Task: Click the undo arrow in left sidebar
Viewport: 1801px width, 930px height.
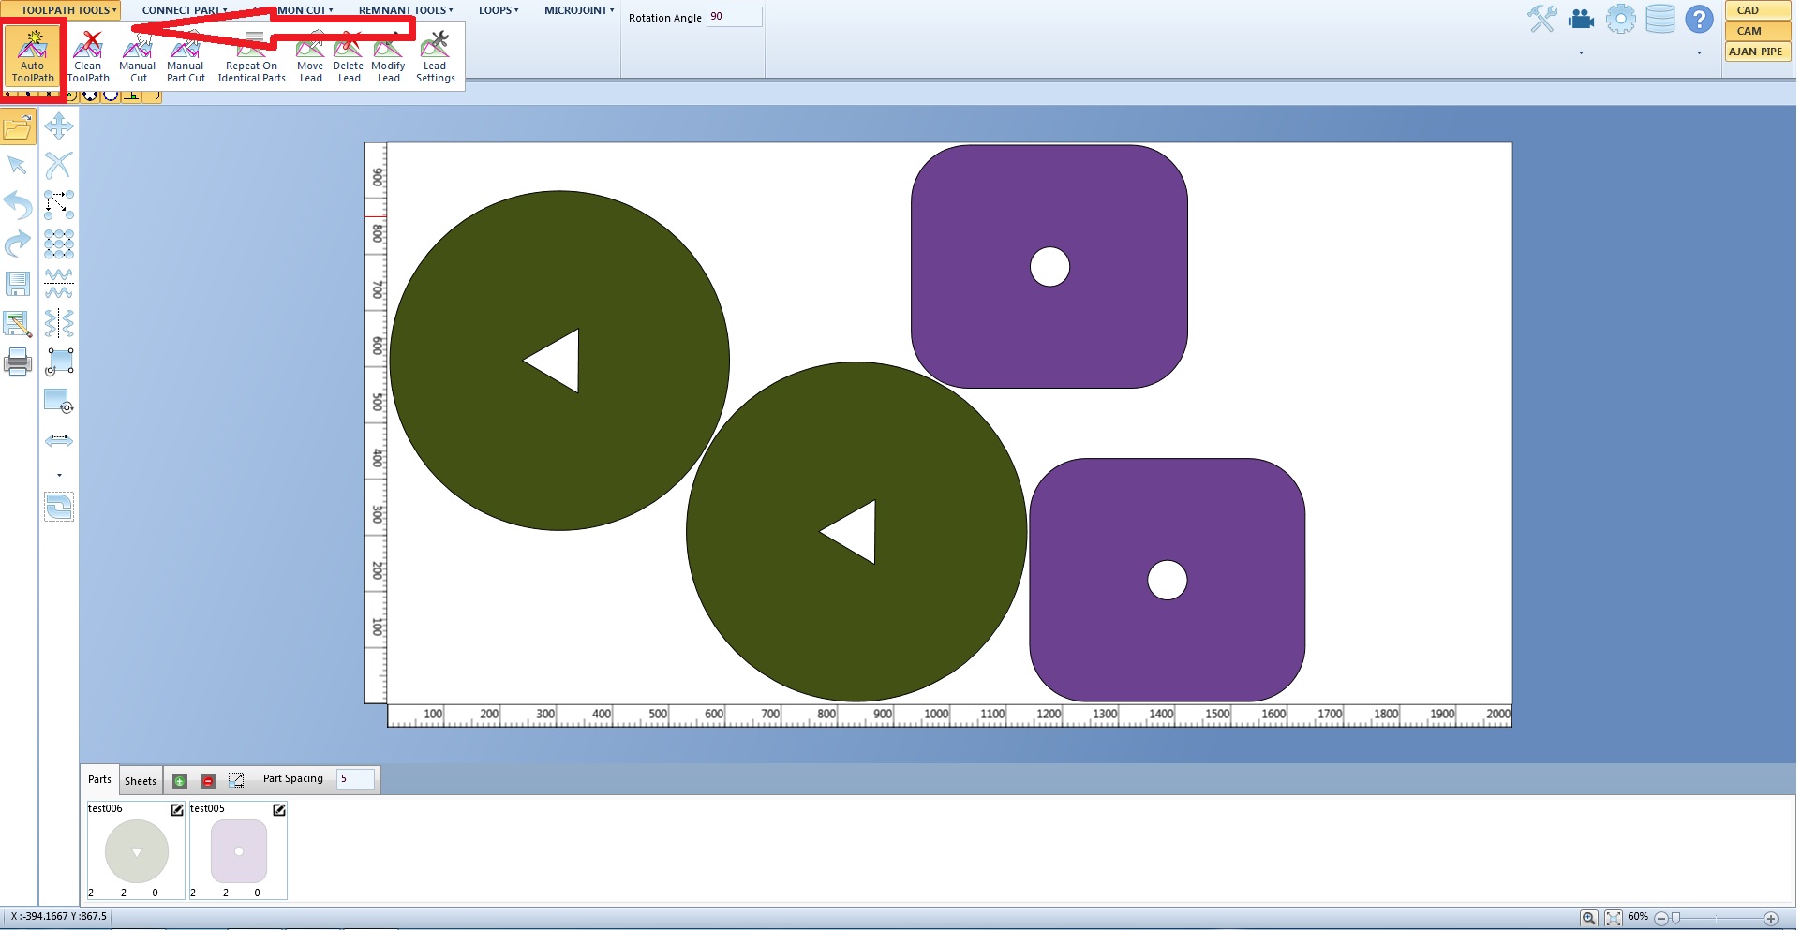Action: 18,204
